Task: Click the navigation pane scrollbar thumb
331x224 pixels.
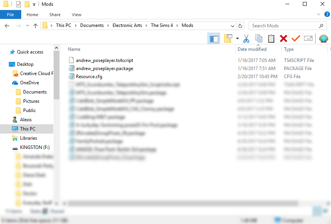Action: click(56, 75)
